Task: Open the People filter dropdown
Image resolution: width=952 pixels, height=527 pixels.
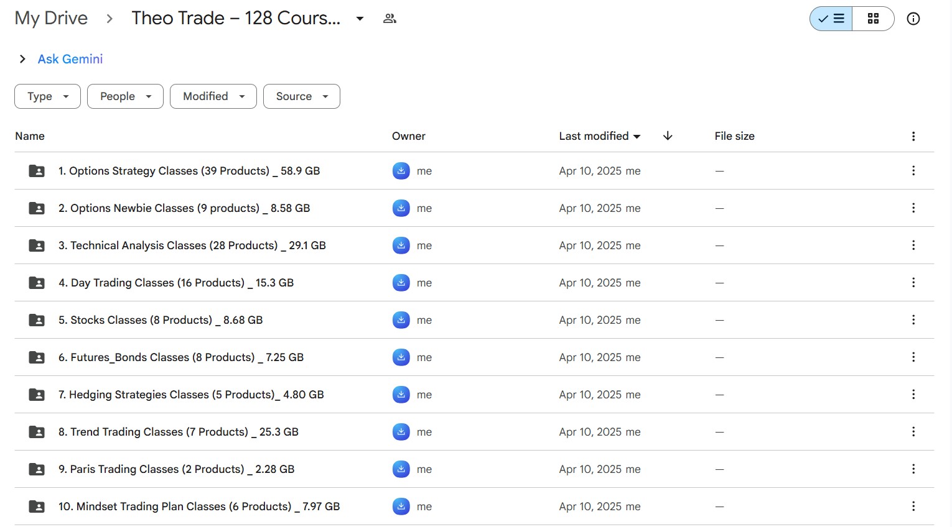Action: click(x=125, y=96)
